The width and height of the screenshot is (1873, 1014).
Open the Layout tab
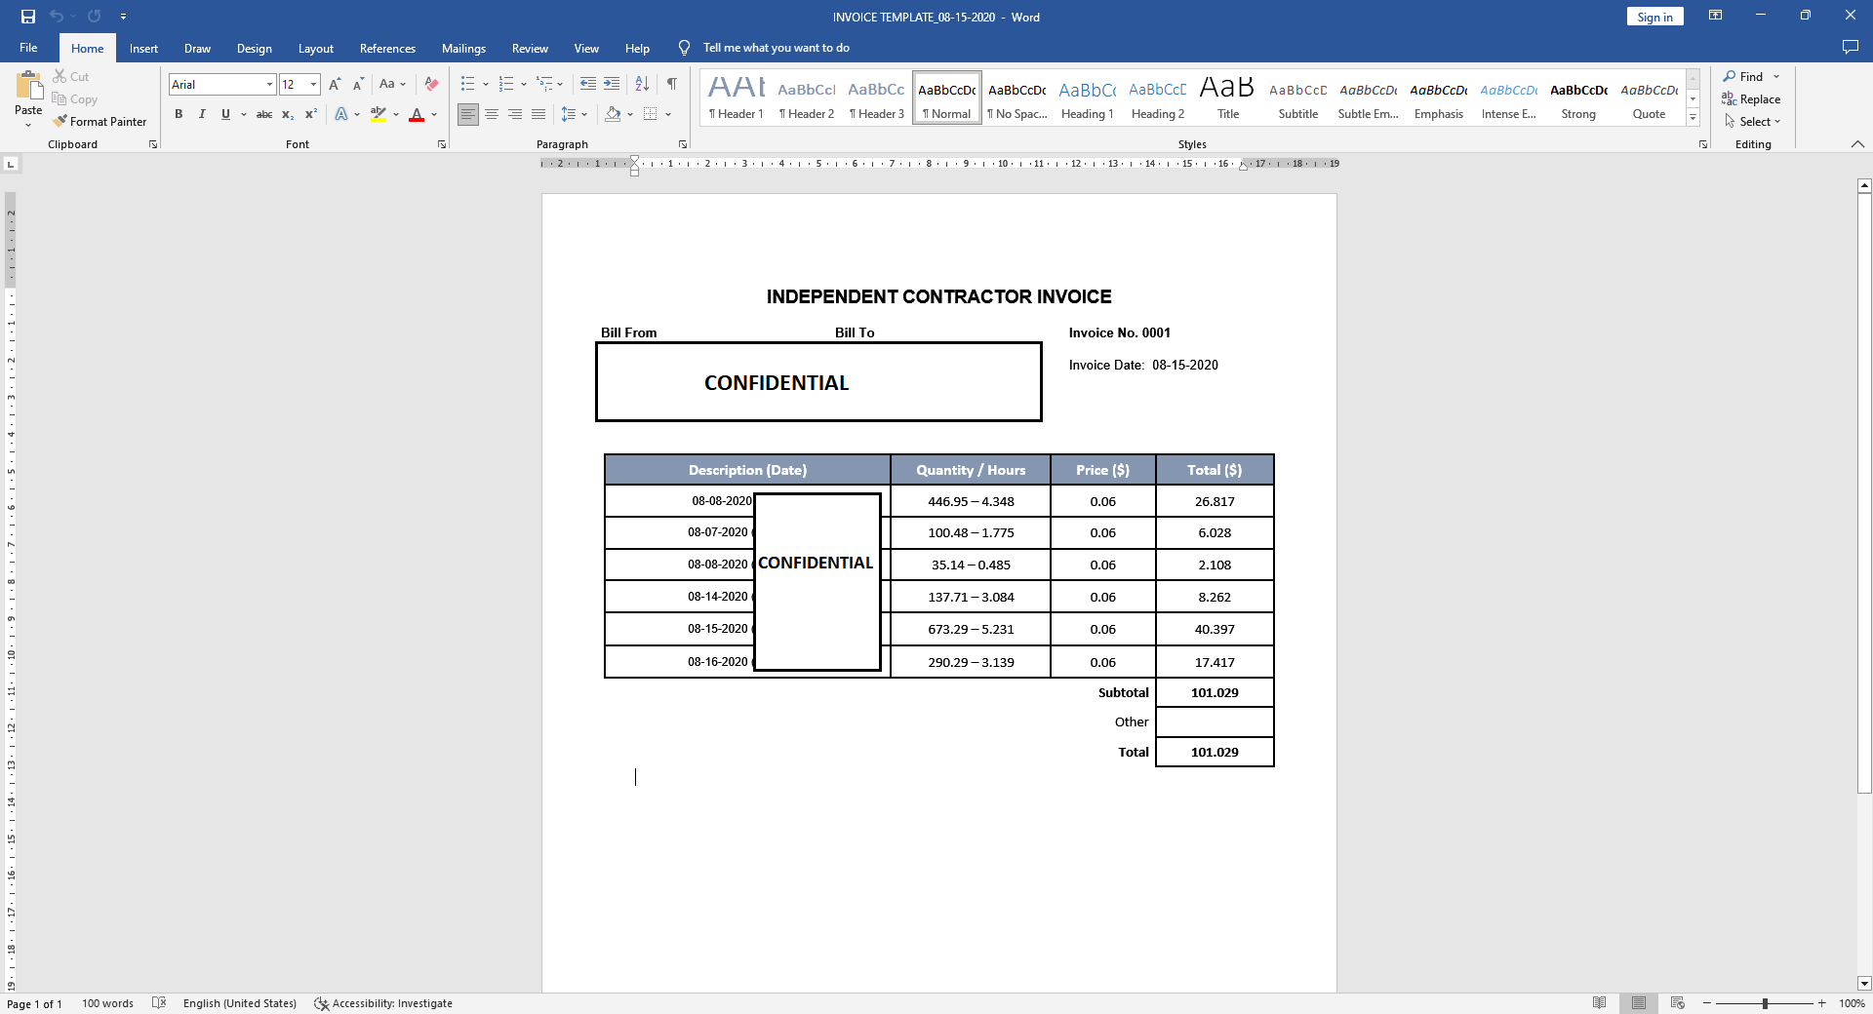pyautogui.click(x=315, y=48)
